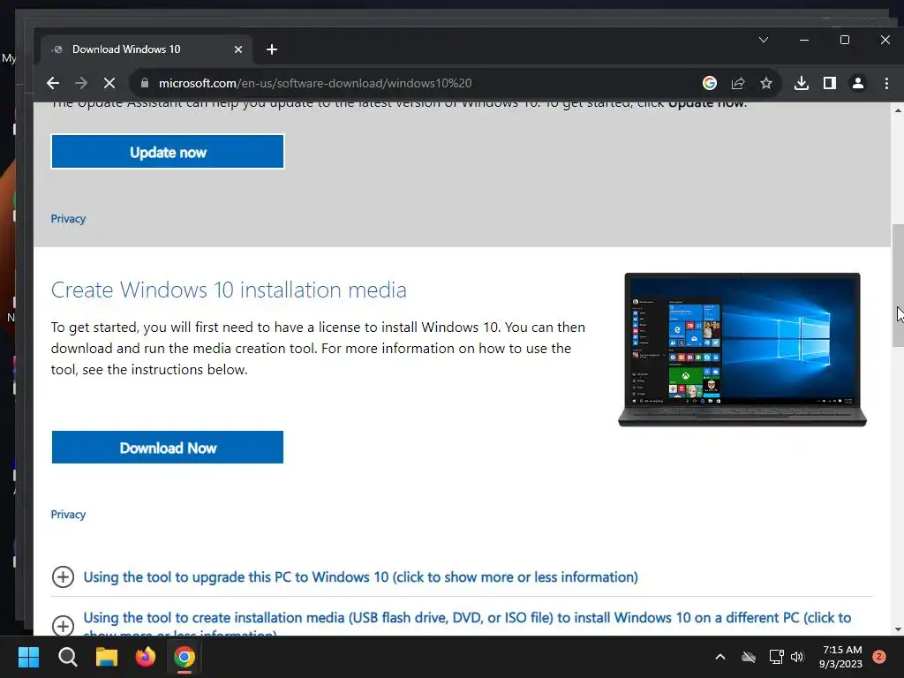
Task: Open Privacy link under Download Now
Action: tap(68, 515)
